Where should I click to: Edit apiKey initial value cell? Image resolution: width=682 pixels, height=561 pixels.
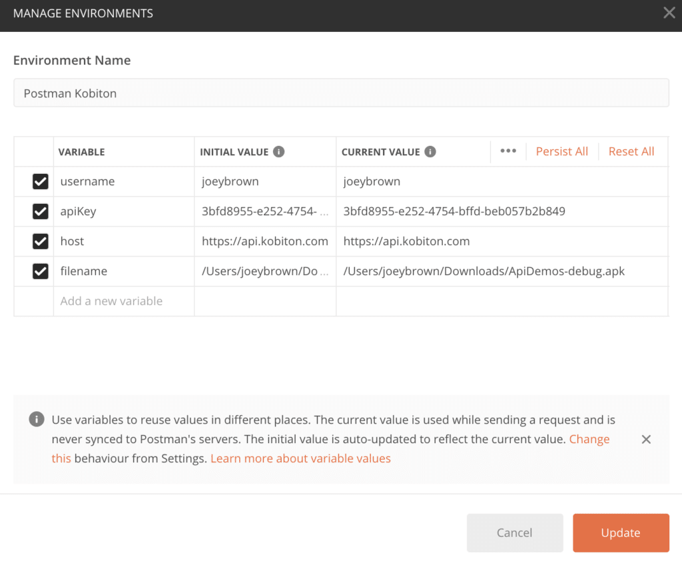click(x=265, y=211)
